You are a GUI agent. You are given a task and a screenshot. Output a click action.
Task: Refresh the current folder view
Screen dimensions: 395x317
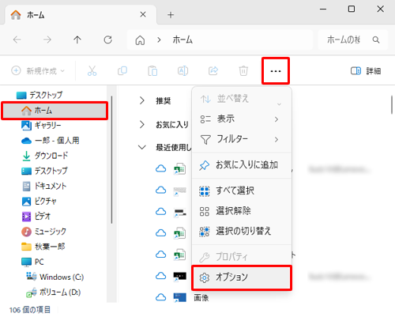click(107, 40)
